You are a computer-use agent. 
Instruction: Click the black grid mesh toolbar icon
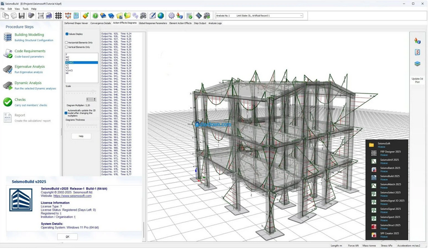click(58, 16)
